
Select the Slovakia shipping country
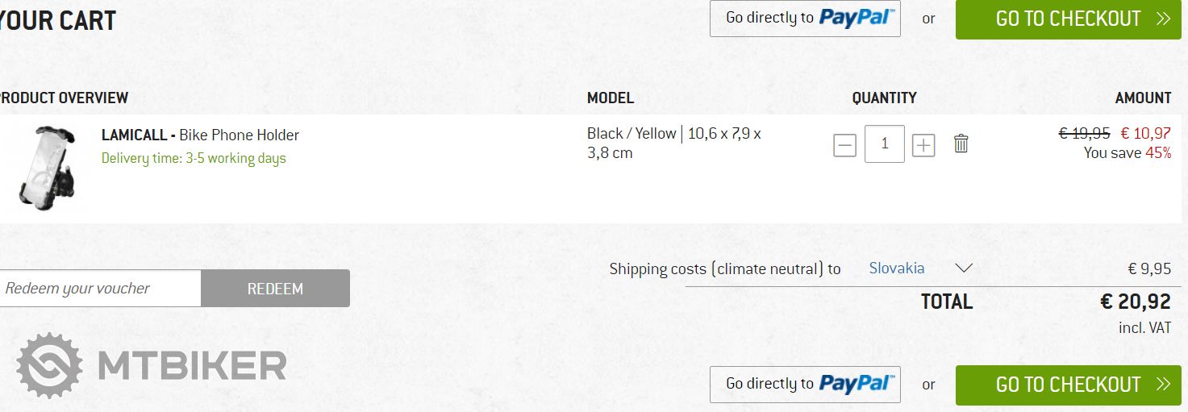tap(896, 268)
